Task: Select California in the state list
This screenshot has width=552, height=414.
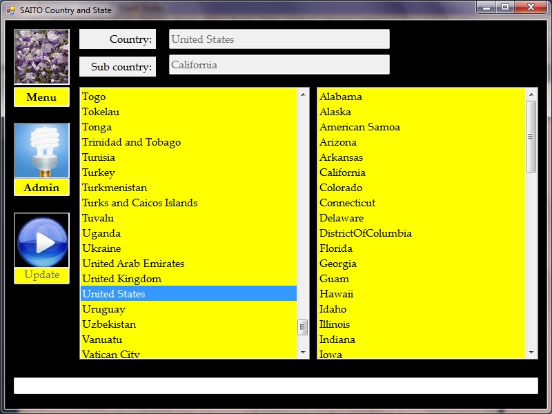Action: point(342,172)
